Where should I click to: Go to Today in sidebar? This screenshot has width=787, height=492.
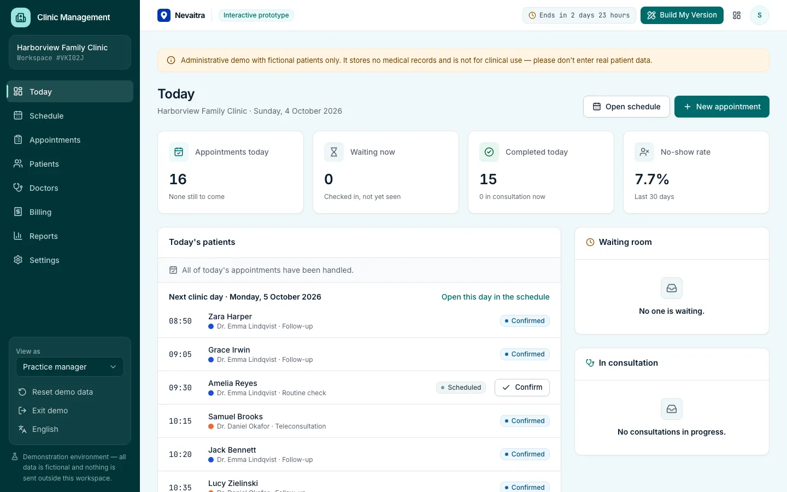point(70,91)
